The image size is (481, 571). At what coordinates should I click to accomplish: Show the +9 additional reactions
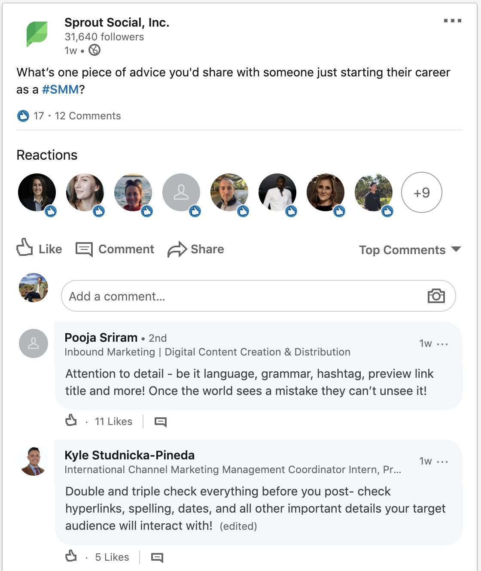coord(421,192)
